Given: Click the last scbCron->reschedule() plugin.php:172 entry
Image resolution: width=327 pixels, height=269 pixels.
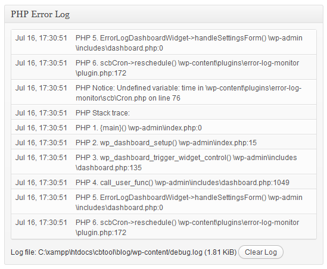Looking at the screenshot, I should [x=164, y=227].
